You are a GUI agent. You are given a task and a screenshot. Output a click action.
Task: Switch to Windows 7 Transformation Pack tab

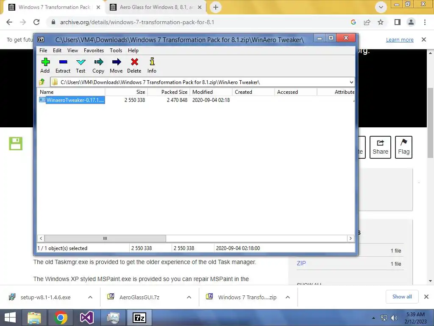coord(54,7)
